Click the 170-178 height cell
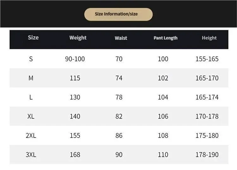The height and width of the screenshot is (170, 237). coord(207,116)
